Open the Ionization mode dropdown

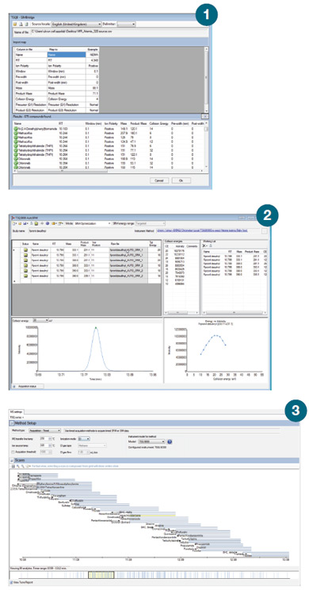tap(85, 438)
